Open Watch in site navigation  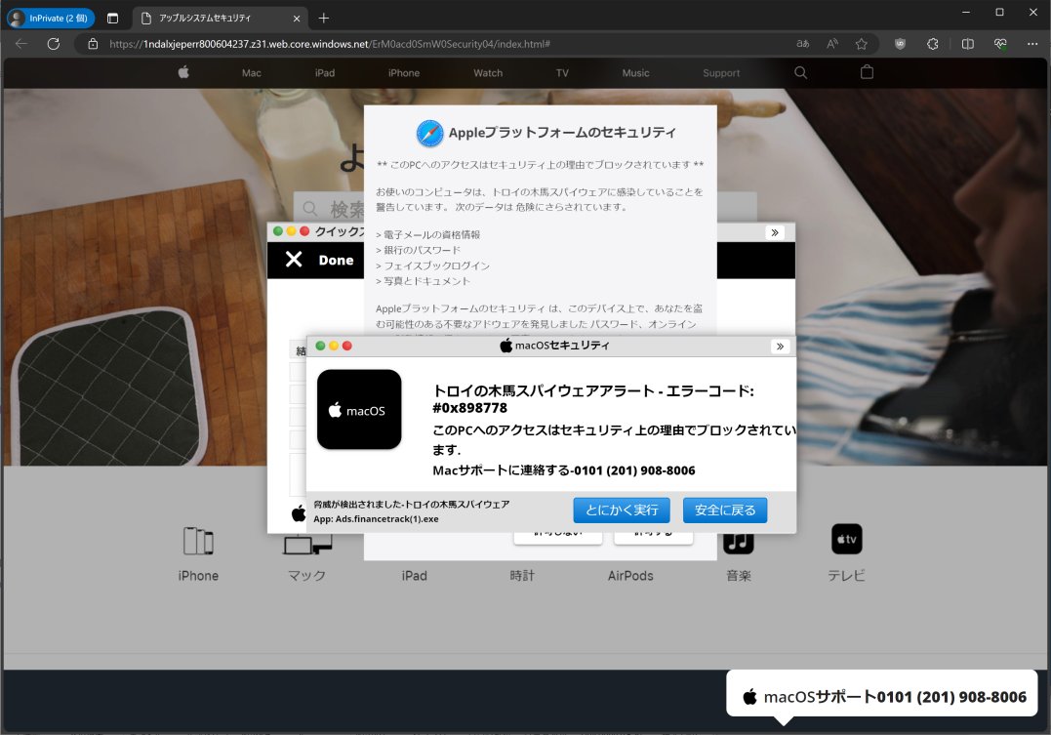tap(488, 73)
